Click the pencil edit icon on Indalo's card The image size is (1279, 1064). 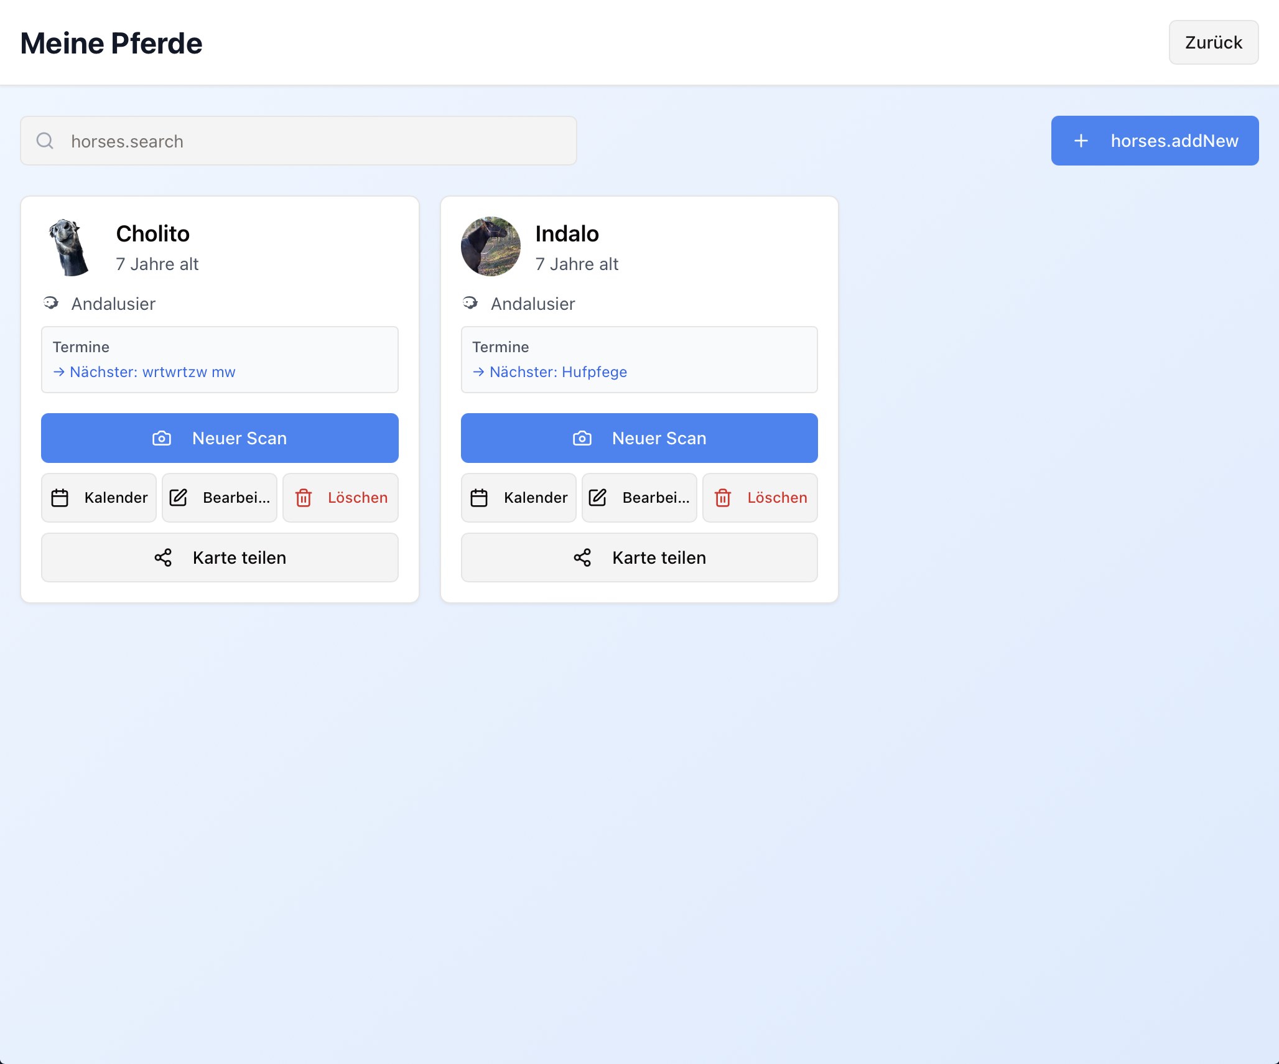point(597,498)
